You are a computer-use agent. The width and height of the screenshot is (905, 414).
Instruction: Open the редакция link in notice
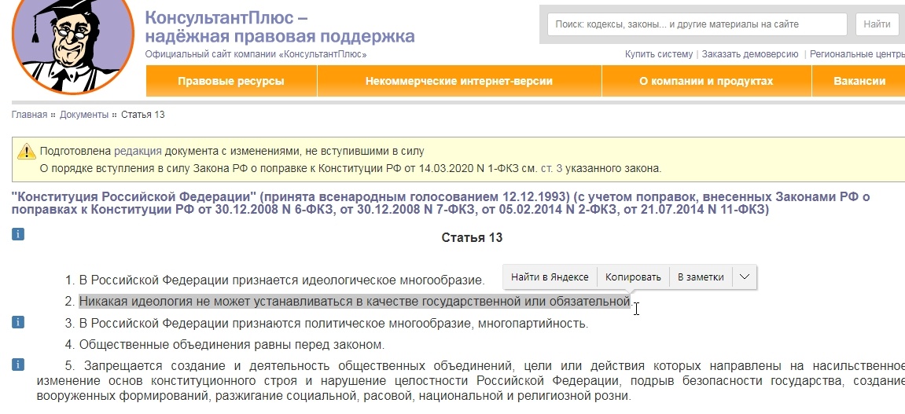[138, 152]
